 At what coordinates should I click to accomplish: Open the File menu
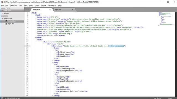click(2, 5)
